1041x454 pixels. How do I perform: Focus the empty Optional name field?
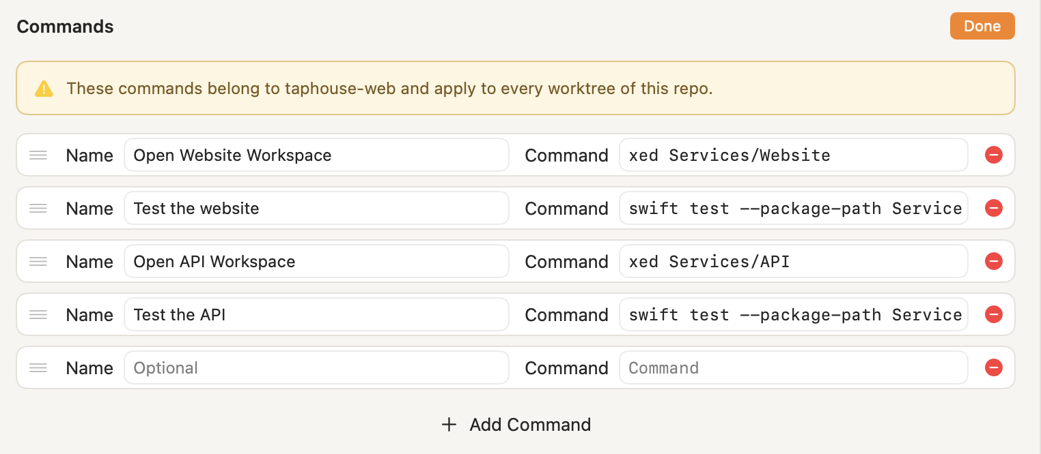(x=316, y=368)
